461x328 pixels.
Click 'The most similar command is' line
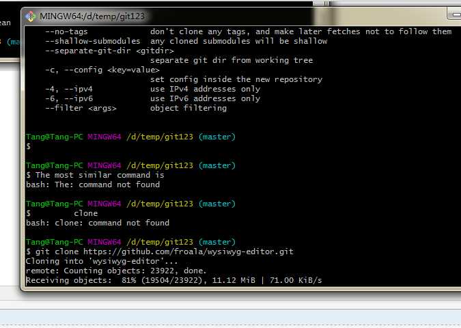(x=95, y=175)
